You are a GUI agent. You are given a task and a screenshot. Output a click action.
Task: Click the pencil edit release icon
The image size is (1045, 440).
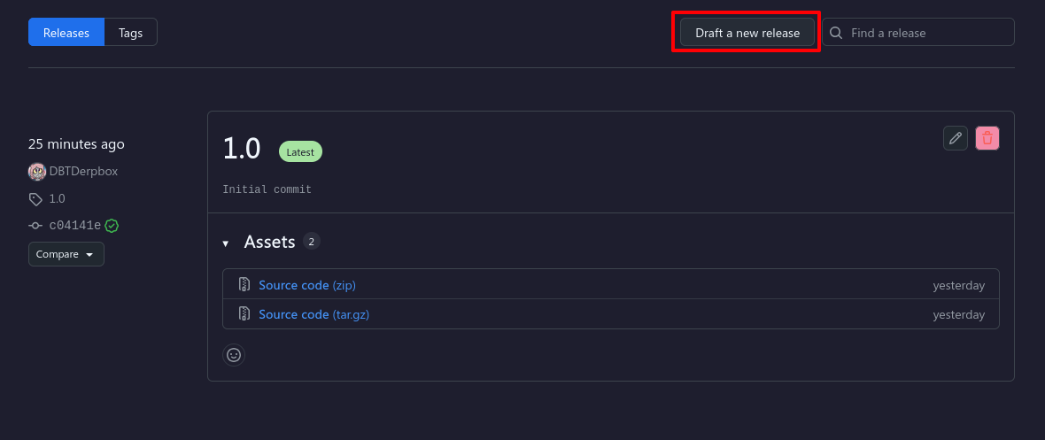pyautogui.click(x=955, y=139)
